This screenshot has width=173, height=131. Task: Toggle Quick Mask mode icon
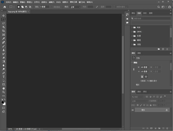click(3, 108)
